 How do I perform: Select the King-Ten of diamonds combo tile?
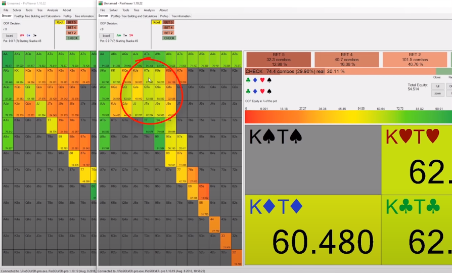[312, 230]
